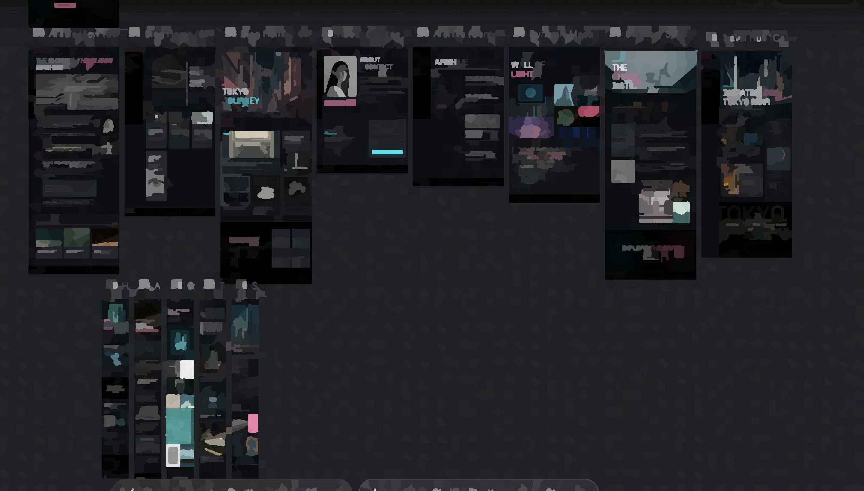Click the frame icon above the hotel page
This screenshot has width=864, height=491.
point(615,33)
